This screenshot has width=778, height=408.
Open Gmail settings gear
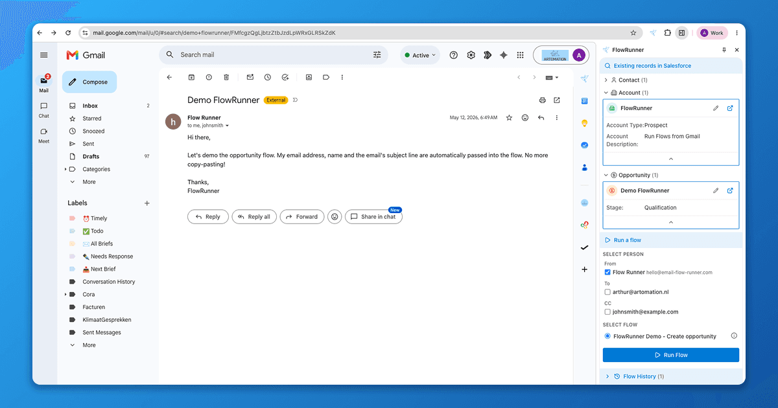coord(471,55)
